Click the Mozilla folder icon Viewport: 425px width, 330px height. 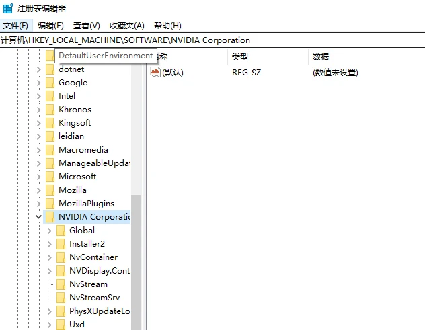tap(50, 190)
